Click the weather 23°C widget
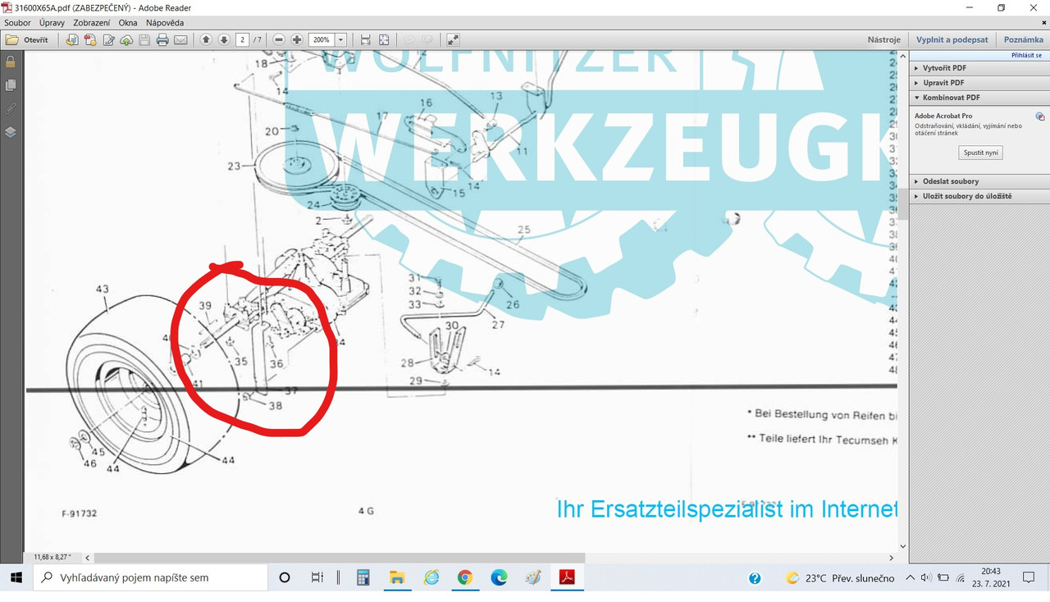 (839, 578)
